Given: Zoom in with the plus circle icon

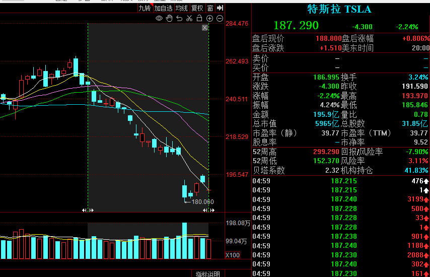Looking at the screenshot, I should click(x=209, y=18).
